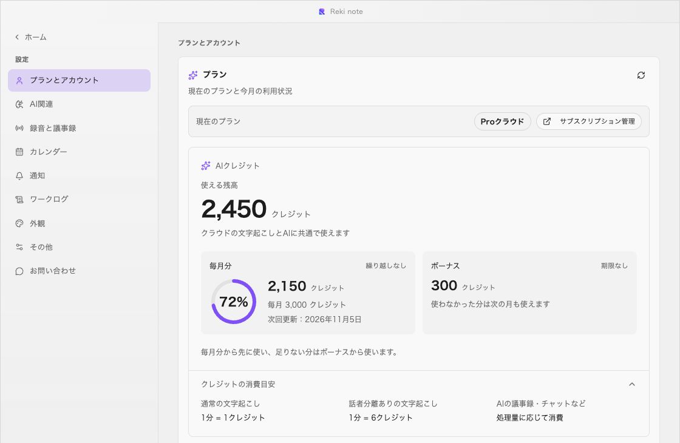Open その他 settings
Viewport: 680px width, 443px height.
tap(79, 247)
